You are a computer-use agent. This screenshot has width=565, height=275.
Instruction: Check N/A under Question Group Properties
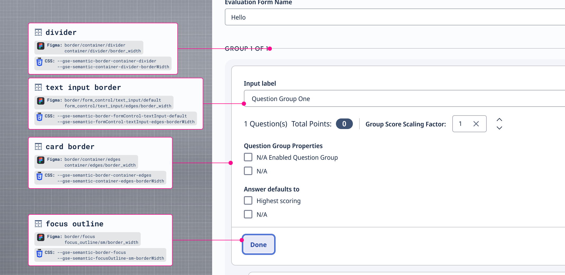tap(248, 171)
